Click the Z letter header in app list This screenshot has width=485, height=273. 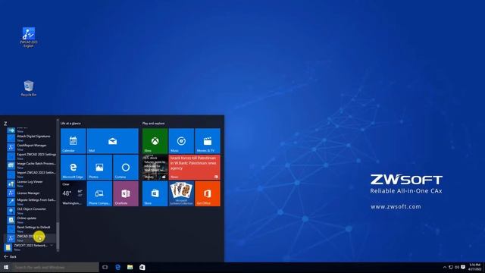(5, 124)
